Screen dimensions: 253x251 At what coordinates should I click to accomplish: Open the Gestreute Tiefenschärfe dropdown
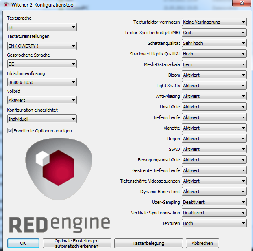[x=214, y=170]
